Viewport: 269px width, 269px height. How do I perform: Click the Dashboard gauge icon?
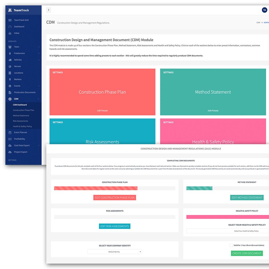pyautogui.click(x=10, y=27)
